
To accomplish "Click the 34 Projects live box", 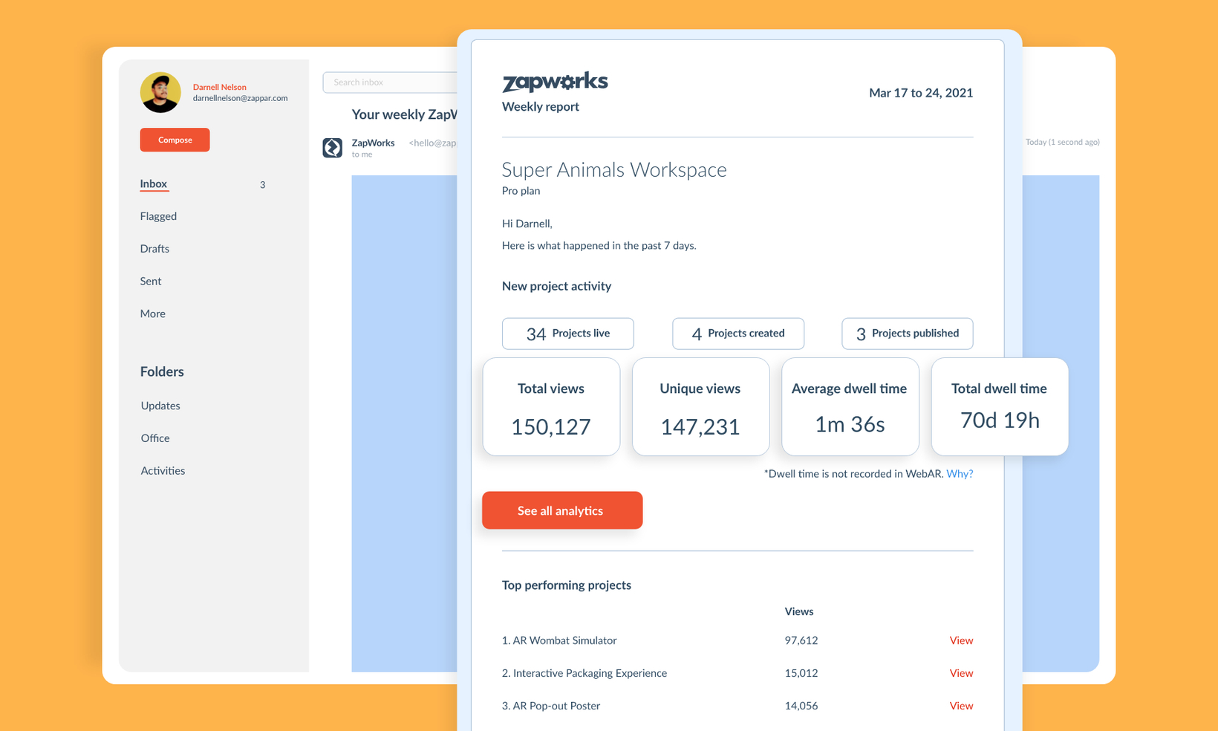I will pyautogui.click(x=568, y=334).
